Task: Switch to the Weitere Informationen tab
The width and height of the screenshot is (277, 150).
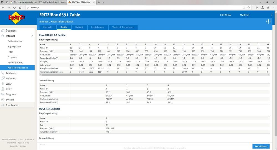Action: (123, 27)
